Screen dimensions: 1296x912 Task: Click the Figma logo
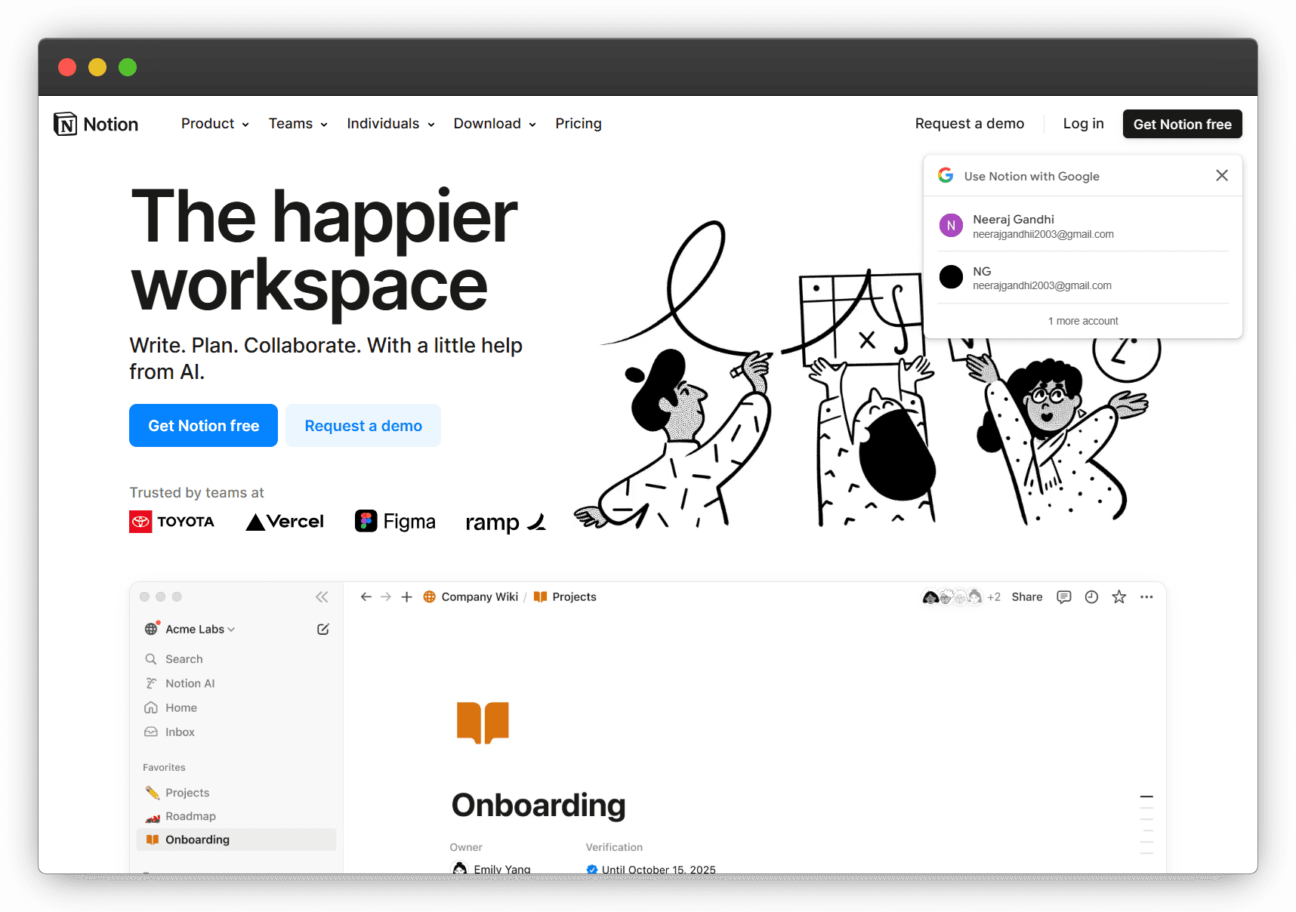[395, 521]
